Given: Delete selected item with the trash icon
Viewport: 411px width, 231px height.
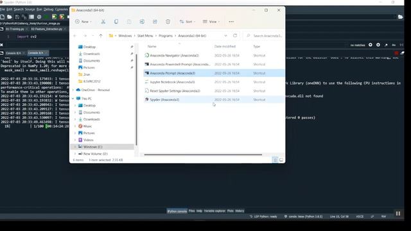Looking at the screenshot, I should click(168, 22).
